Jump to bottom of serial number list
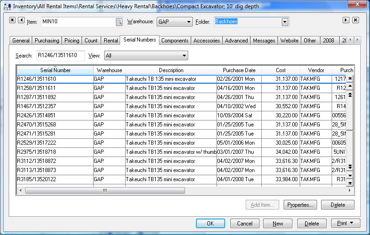The image size is (370, 235). pyautogui.click(x=350, y=183)
